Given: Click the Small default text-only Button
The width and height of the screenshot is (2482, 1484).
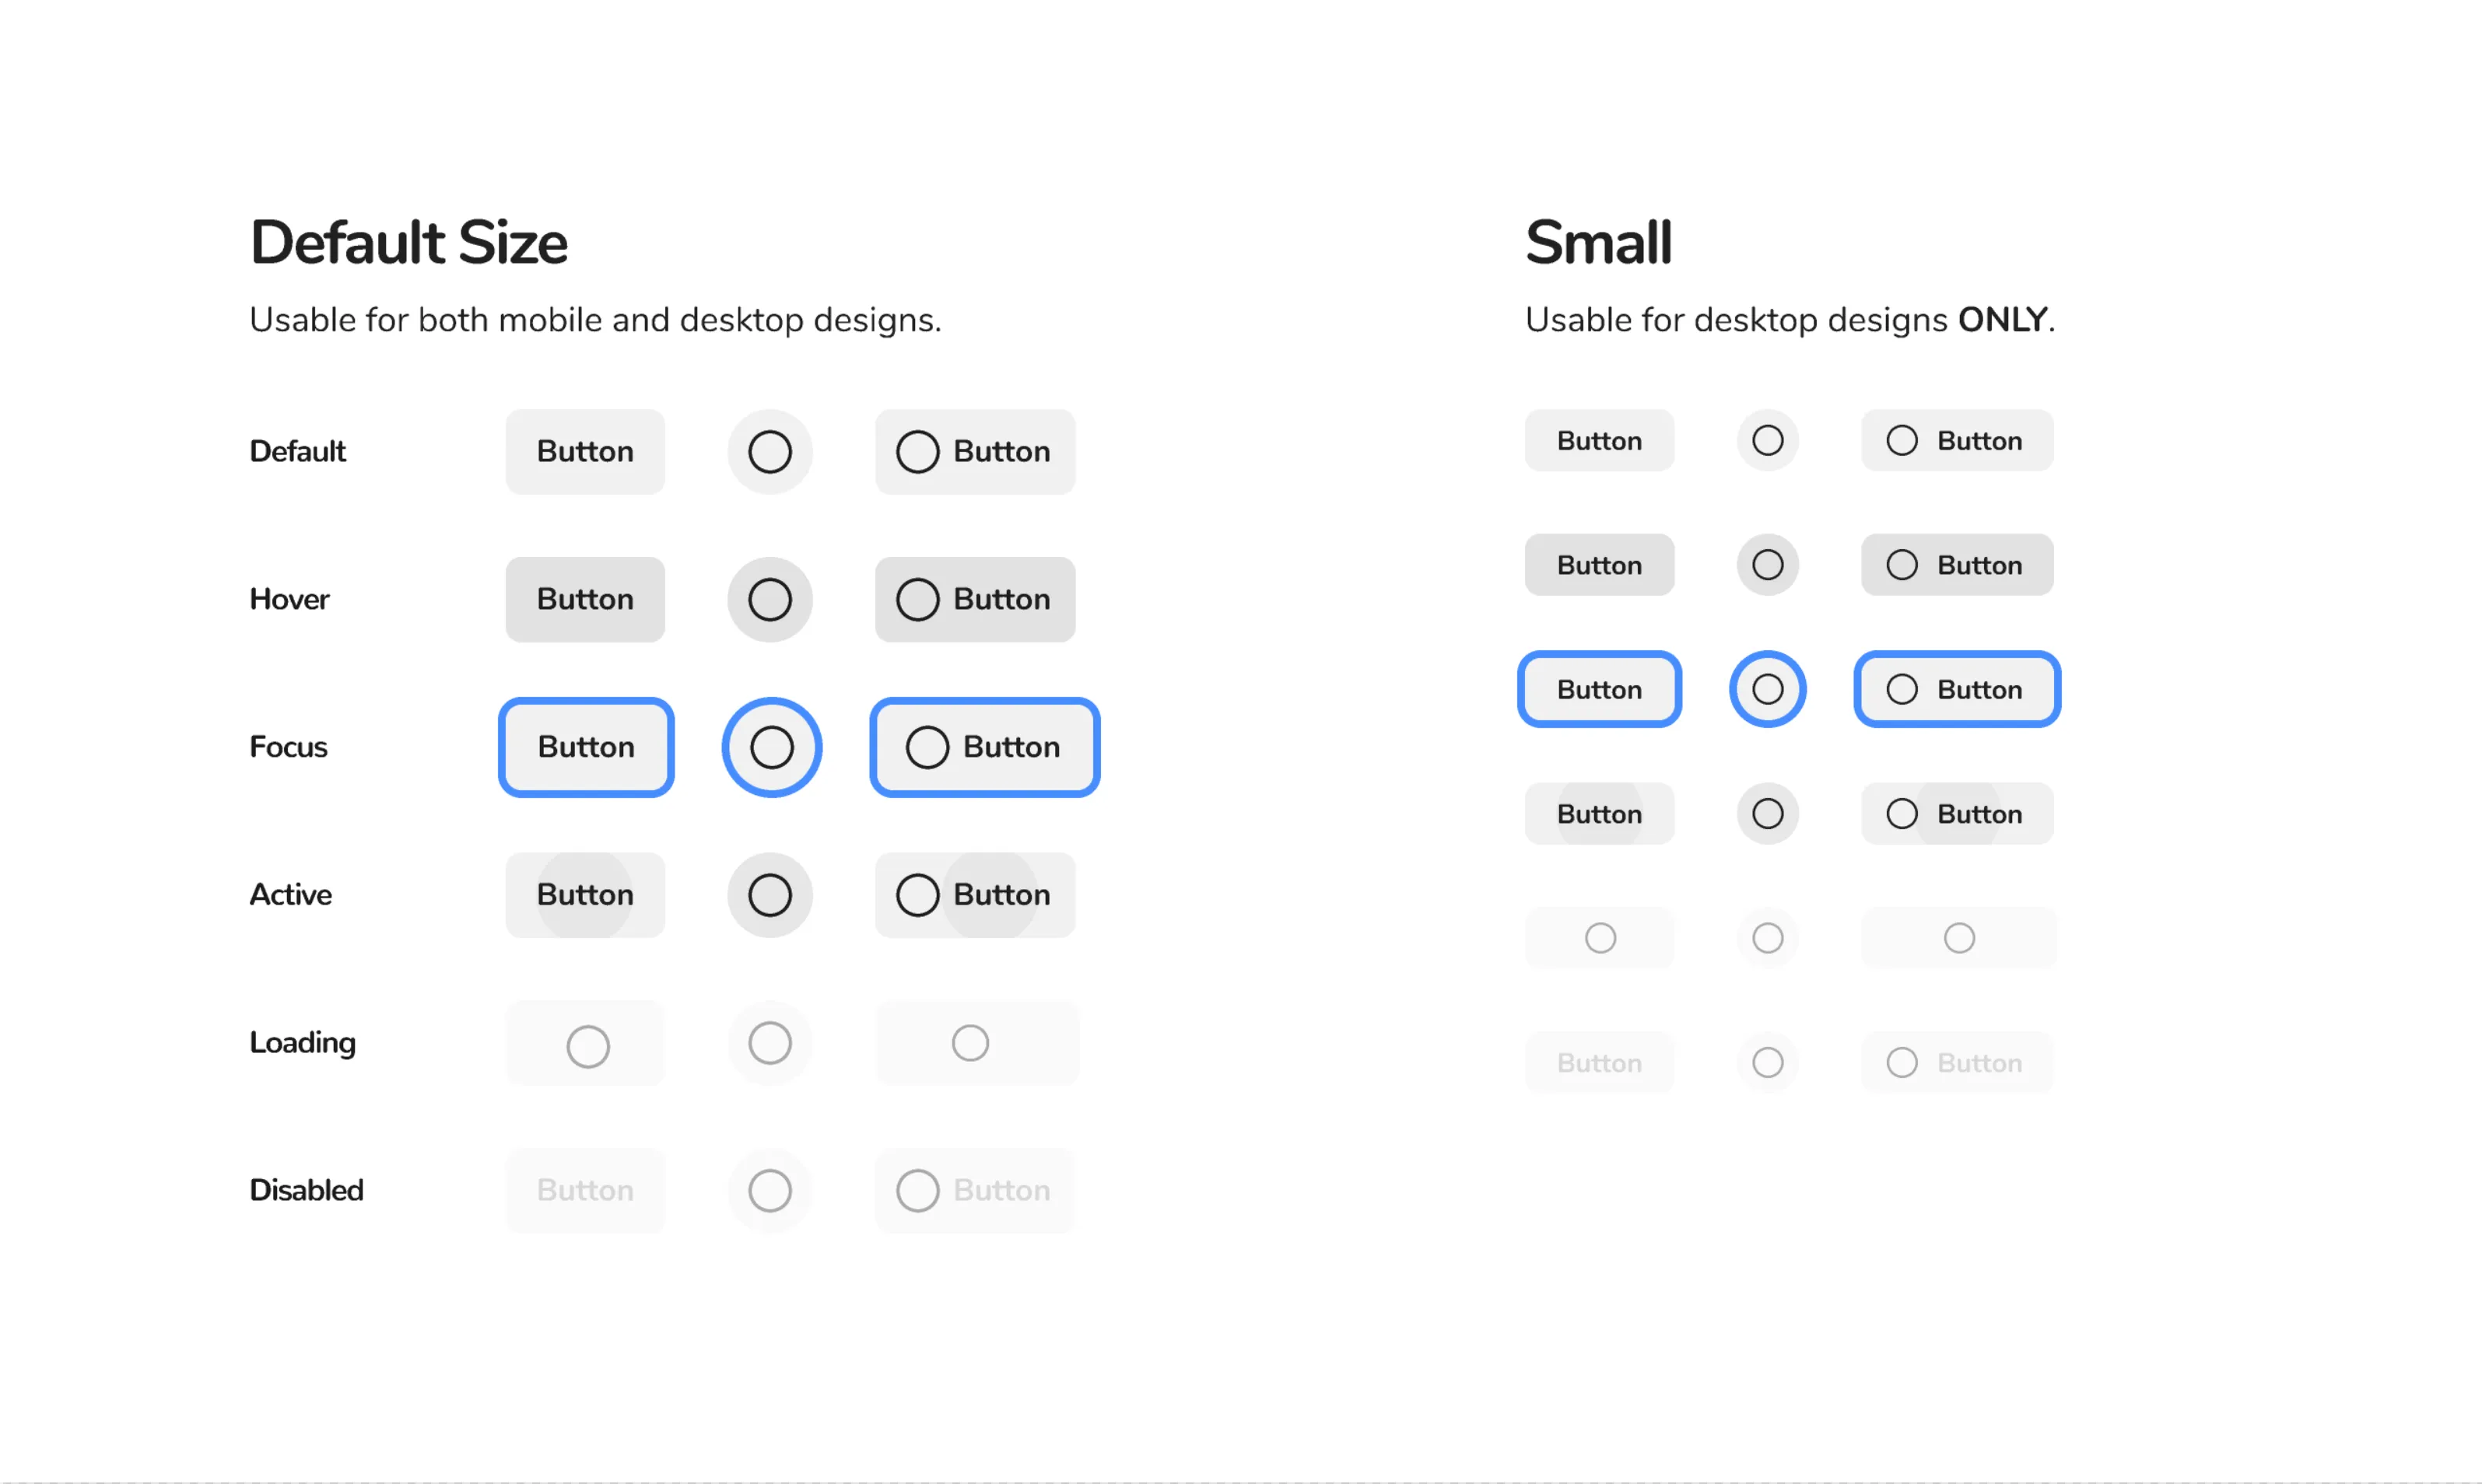Looking at the screenshot, I should 1599,440.
